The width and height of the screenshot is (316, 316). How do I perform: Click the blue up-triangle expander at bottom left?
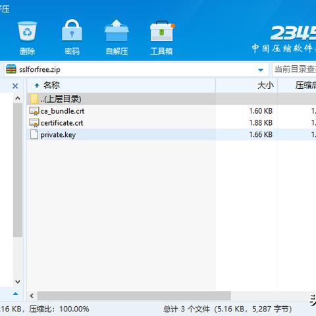[15, 294]
